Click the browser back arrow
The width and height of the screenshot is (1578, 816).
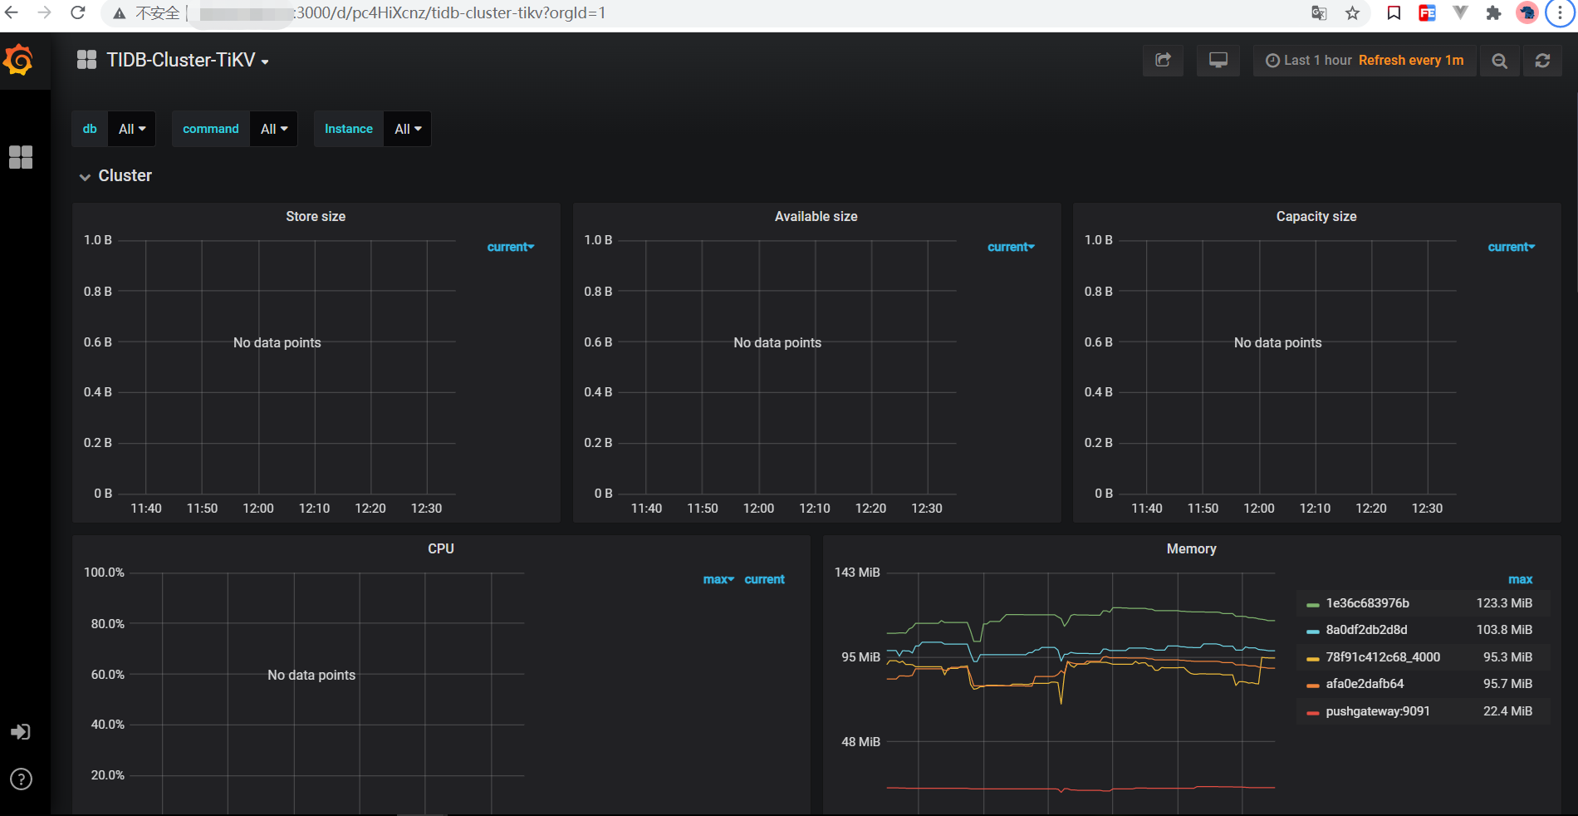point(12,12)
